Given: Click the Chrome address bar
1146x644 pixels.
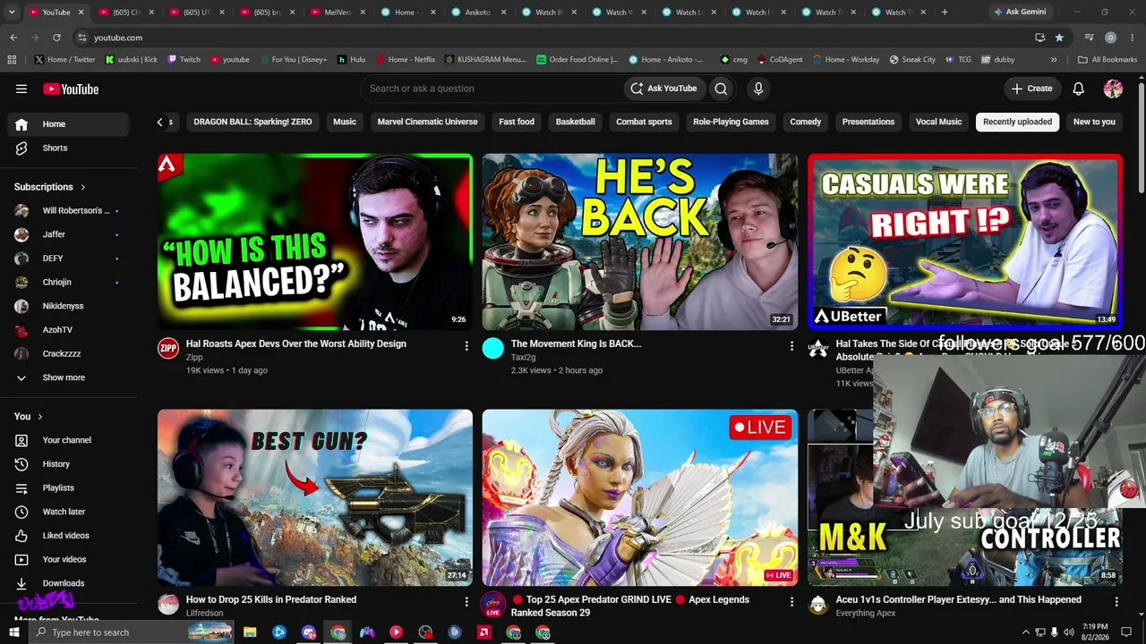Looking at the screenshot, I should 555,38.
